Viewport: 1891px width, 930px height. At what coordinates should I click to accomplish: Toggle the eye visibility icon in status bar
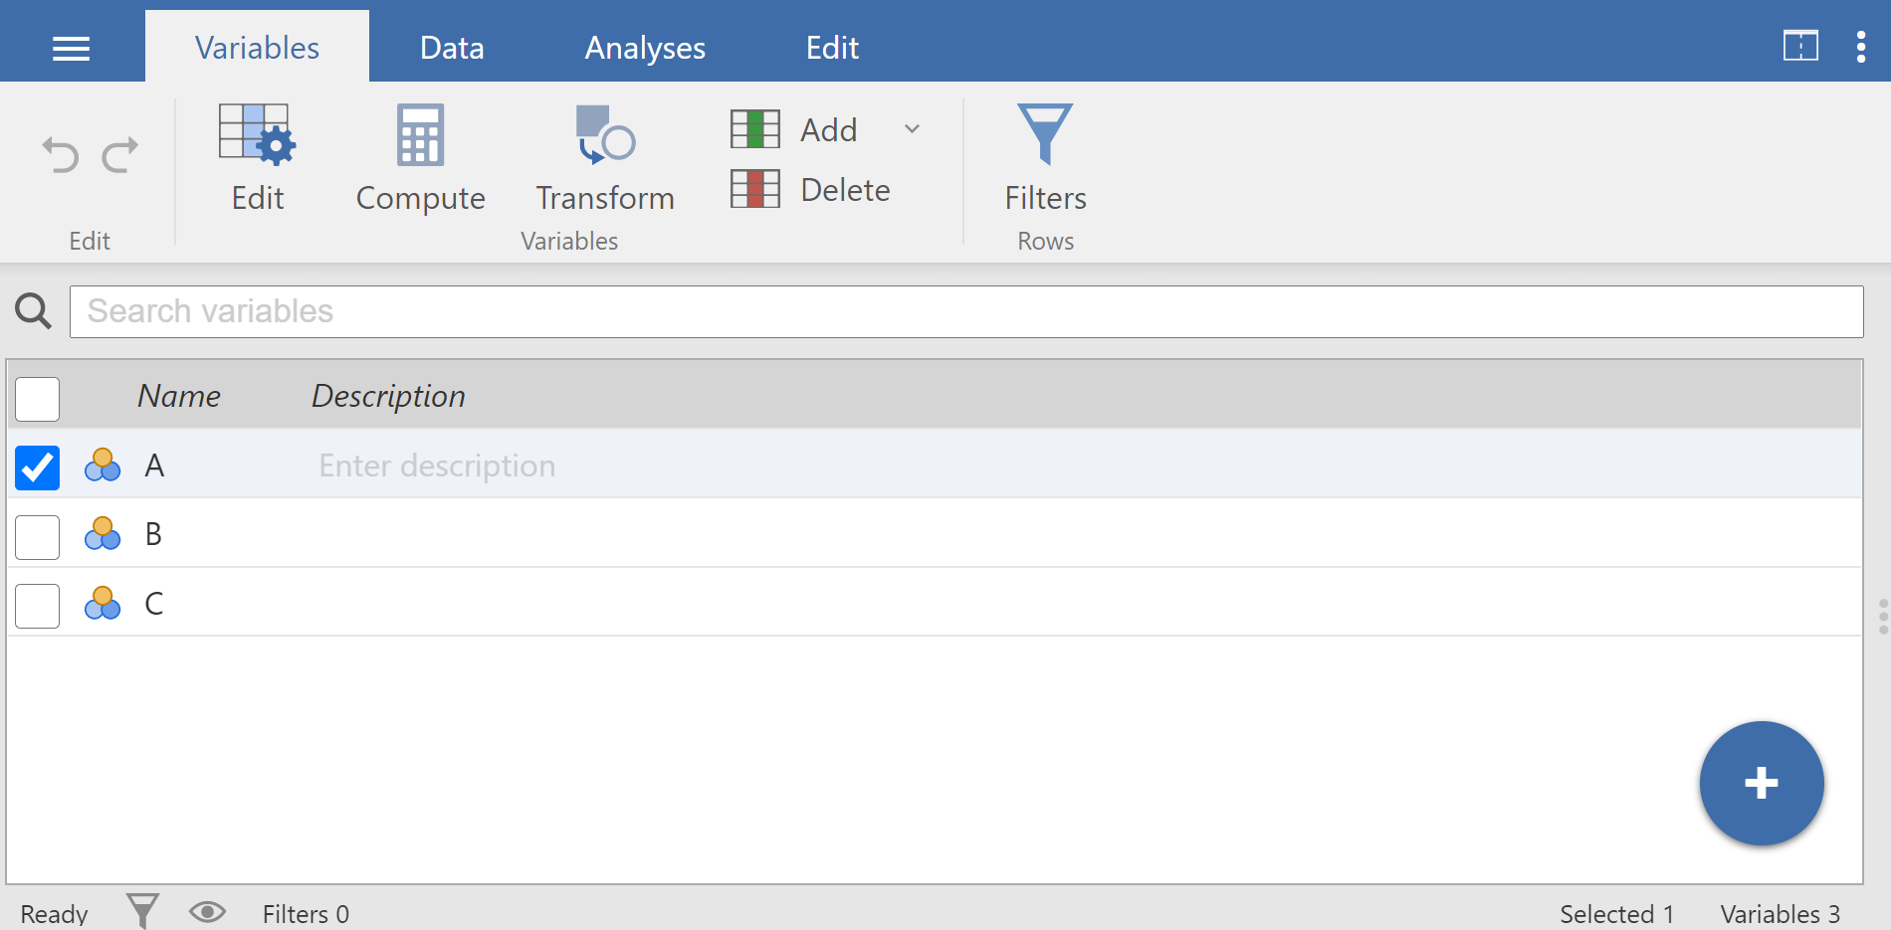[207, 912]
